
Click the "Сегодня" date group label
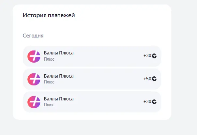click(33, 36)
